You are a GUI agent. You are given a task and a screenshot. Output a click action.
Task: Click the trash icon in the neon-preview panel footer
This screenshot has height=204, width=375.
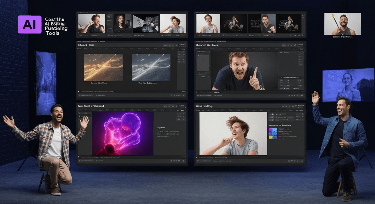click(174, 161)
